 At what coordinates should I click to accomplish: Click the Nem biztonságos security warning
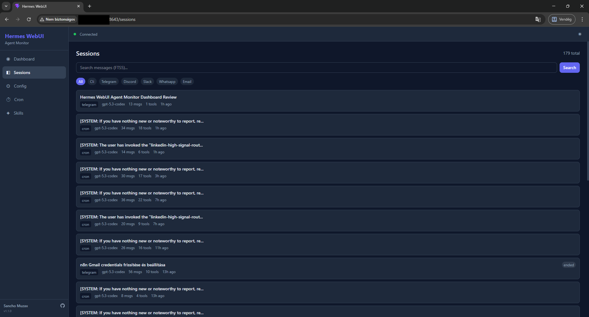[x=57, y=19]
